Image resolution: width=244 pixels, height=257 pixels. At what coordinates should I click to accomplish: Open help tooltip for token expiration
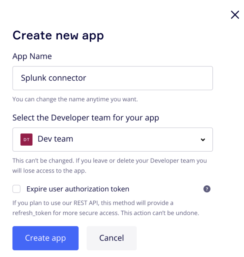[x=207, y=189]
